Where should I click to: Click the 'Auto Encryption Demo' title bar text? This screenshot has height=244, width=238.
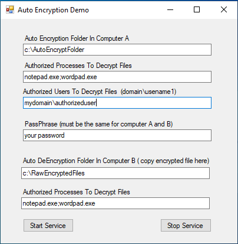tap(53, 10)
